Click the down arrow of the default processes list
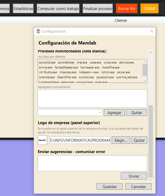 [x=145, y=80]
